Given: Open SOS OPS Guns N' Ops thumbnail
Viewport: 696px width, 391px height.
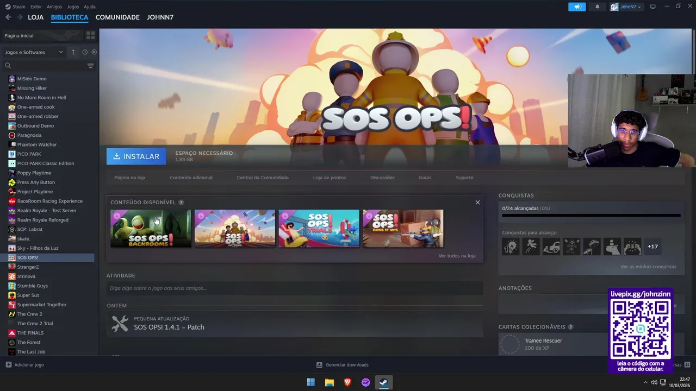Looking at the screenshot, I should 403,229.
